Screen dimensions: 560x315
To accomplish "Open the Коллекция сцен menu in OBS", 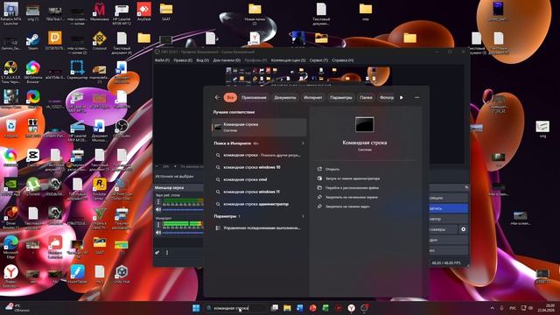I will (288, 60).
